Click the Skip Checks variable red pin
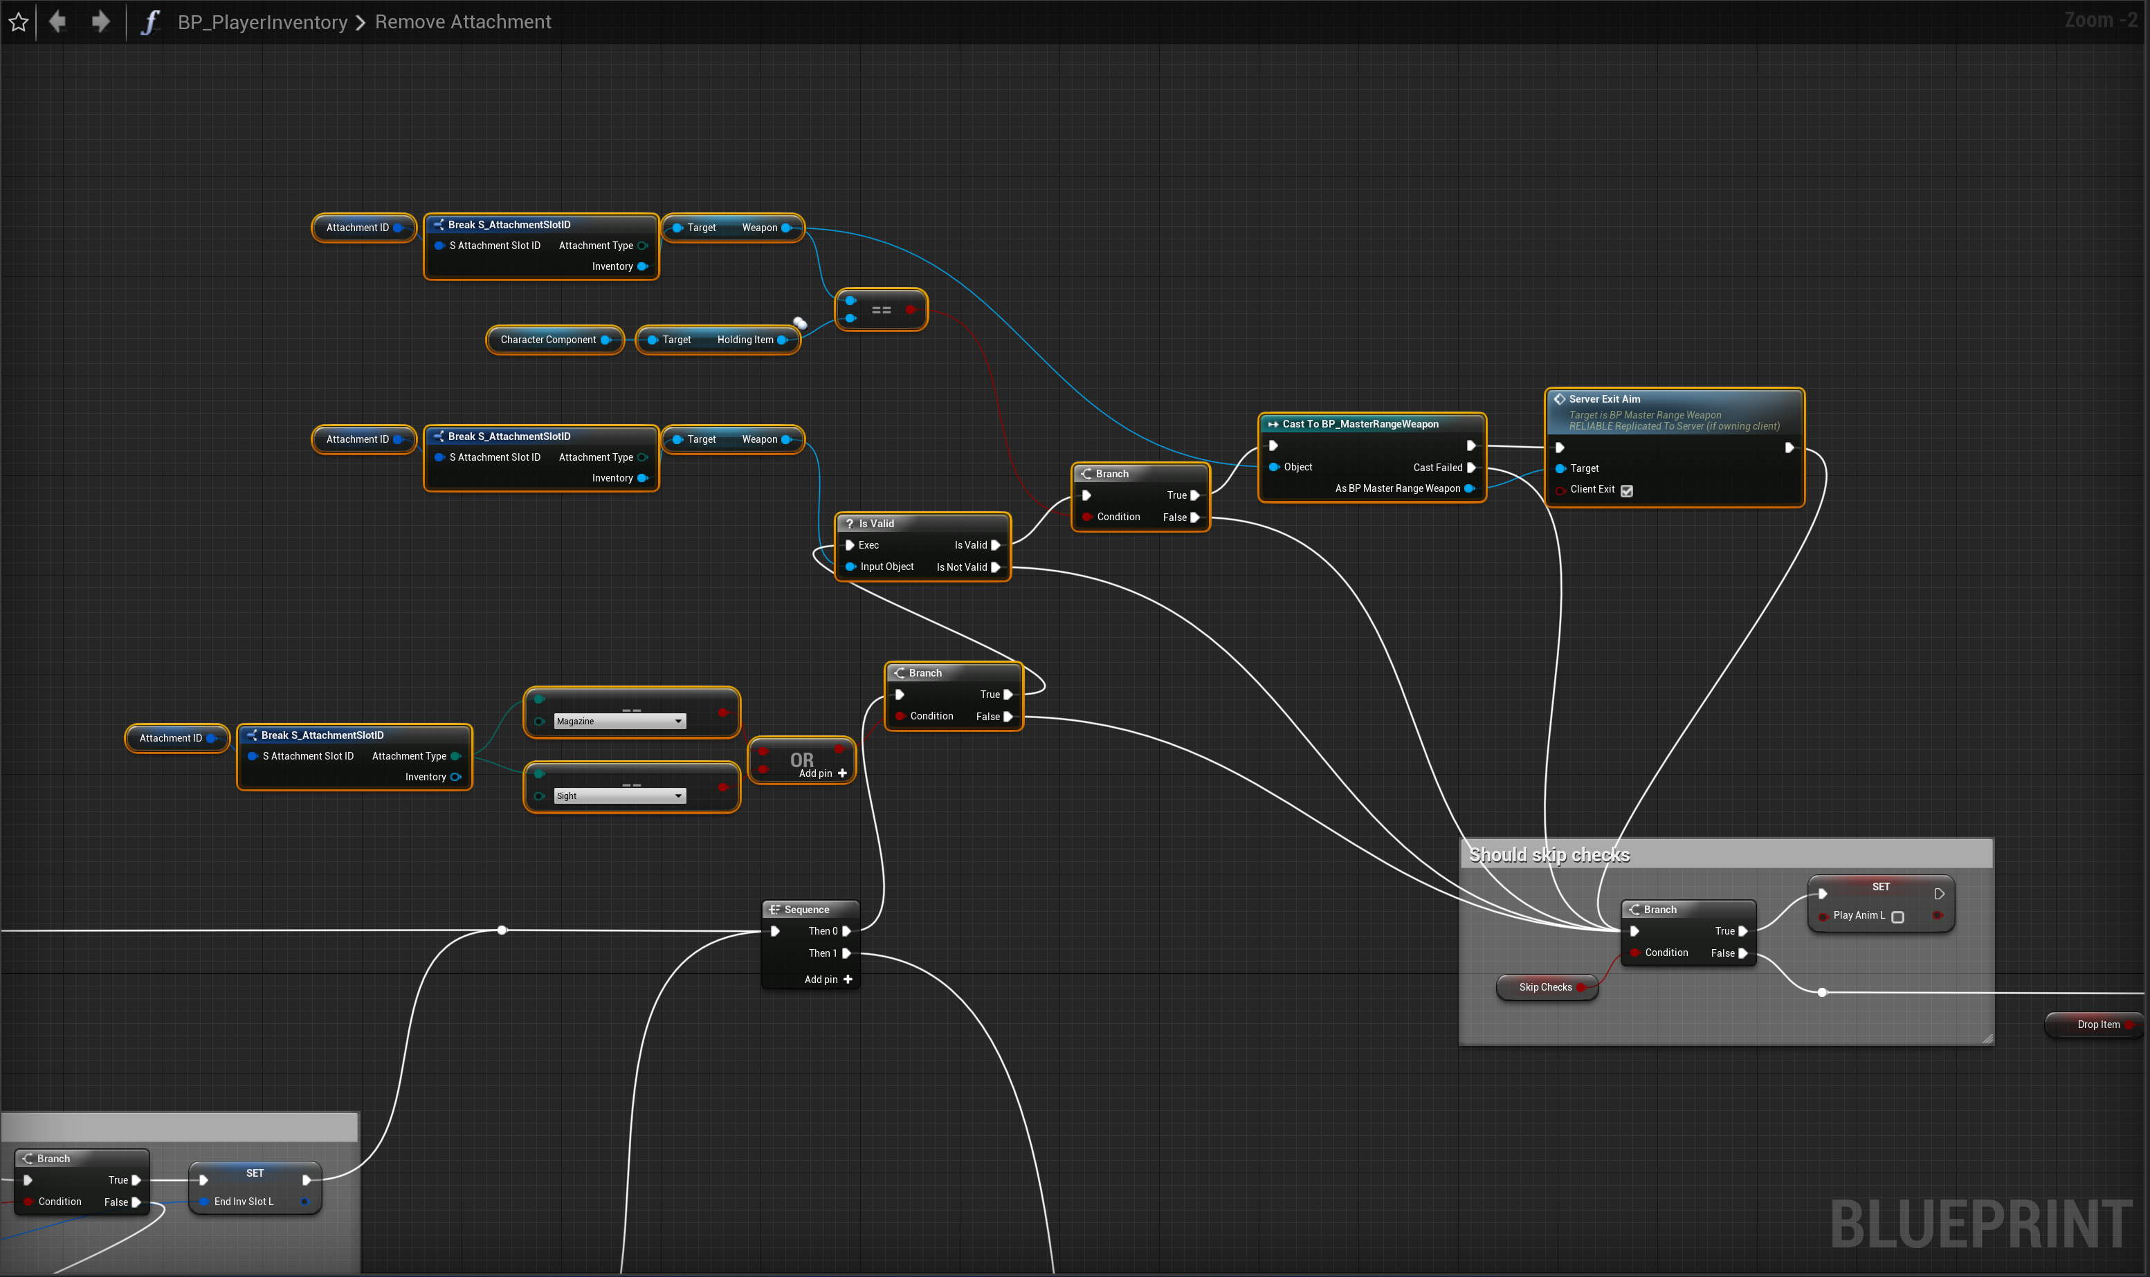Image resolution: width=2150 pixels, height=1277 pixels. point(1581,987)
